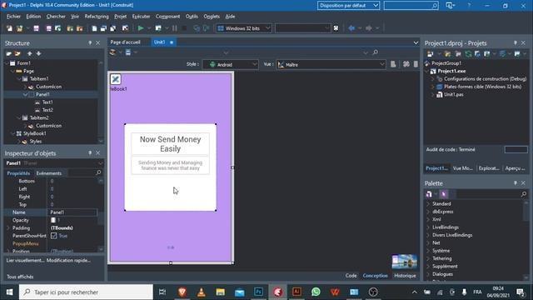This screenshot has width=533, height=300.
Task: Expand the Padding property in Object Inspector
Action: pos(8,227)
